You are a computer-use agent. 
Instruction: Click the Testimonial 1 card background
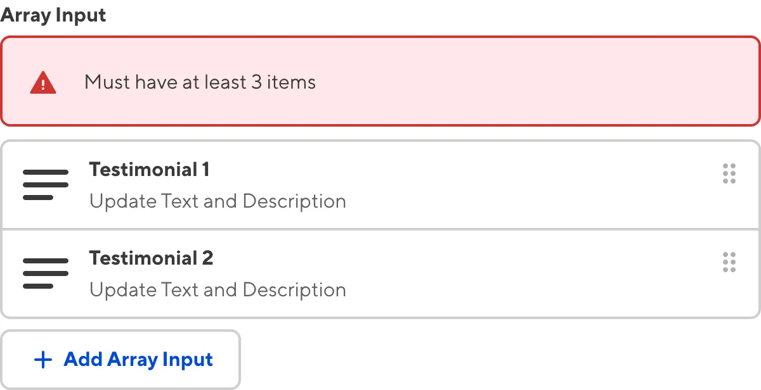click(x=444, y=184)
